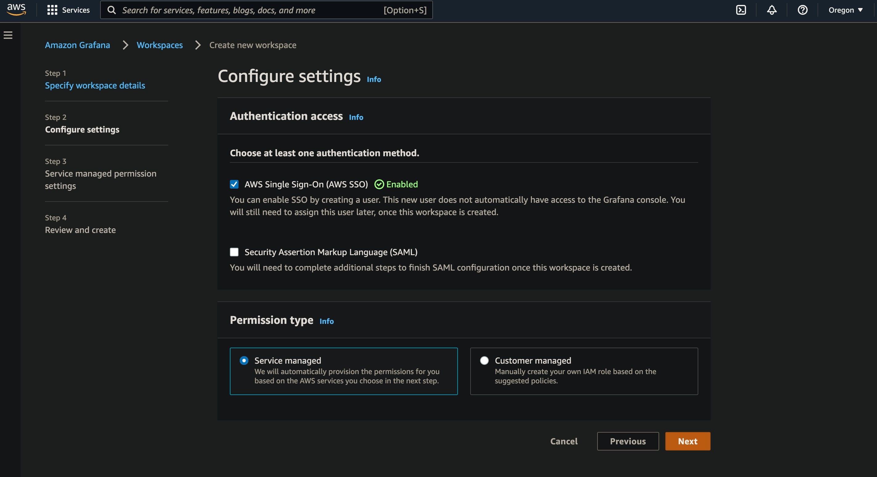877x477 pixels.
Task: Click the Authentication access heading
Action: click(x=286, y=116)
